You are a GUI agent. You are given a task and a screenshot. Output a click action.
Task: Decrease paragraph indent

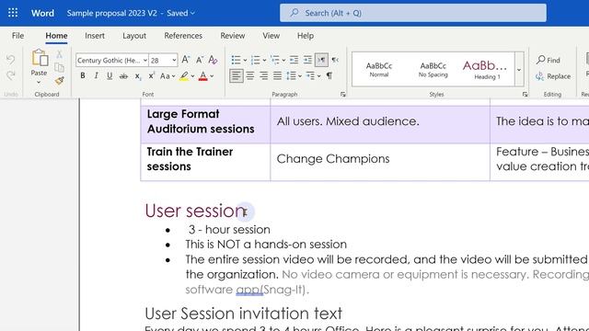[294, 60]
